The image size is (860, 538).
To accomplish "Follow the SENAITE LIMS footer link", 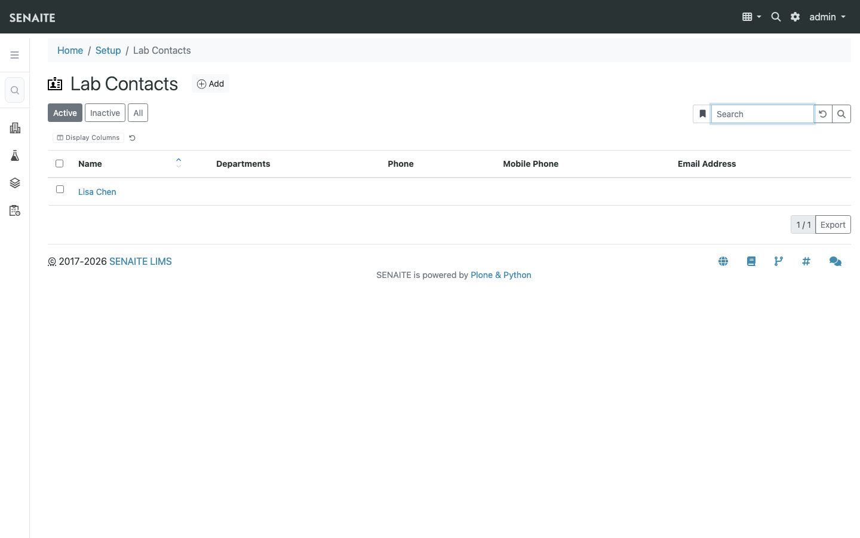I will coord(140,261).
